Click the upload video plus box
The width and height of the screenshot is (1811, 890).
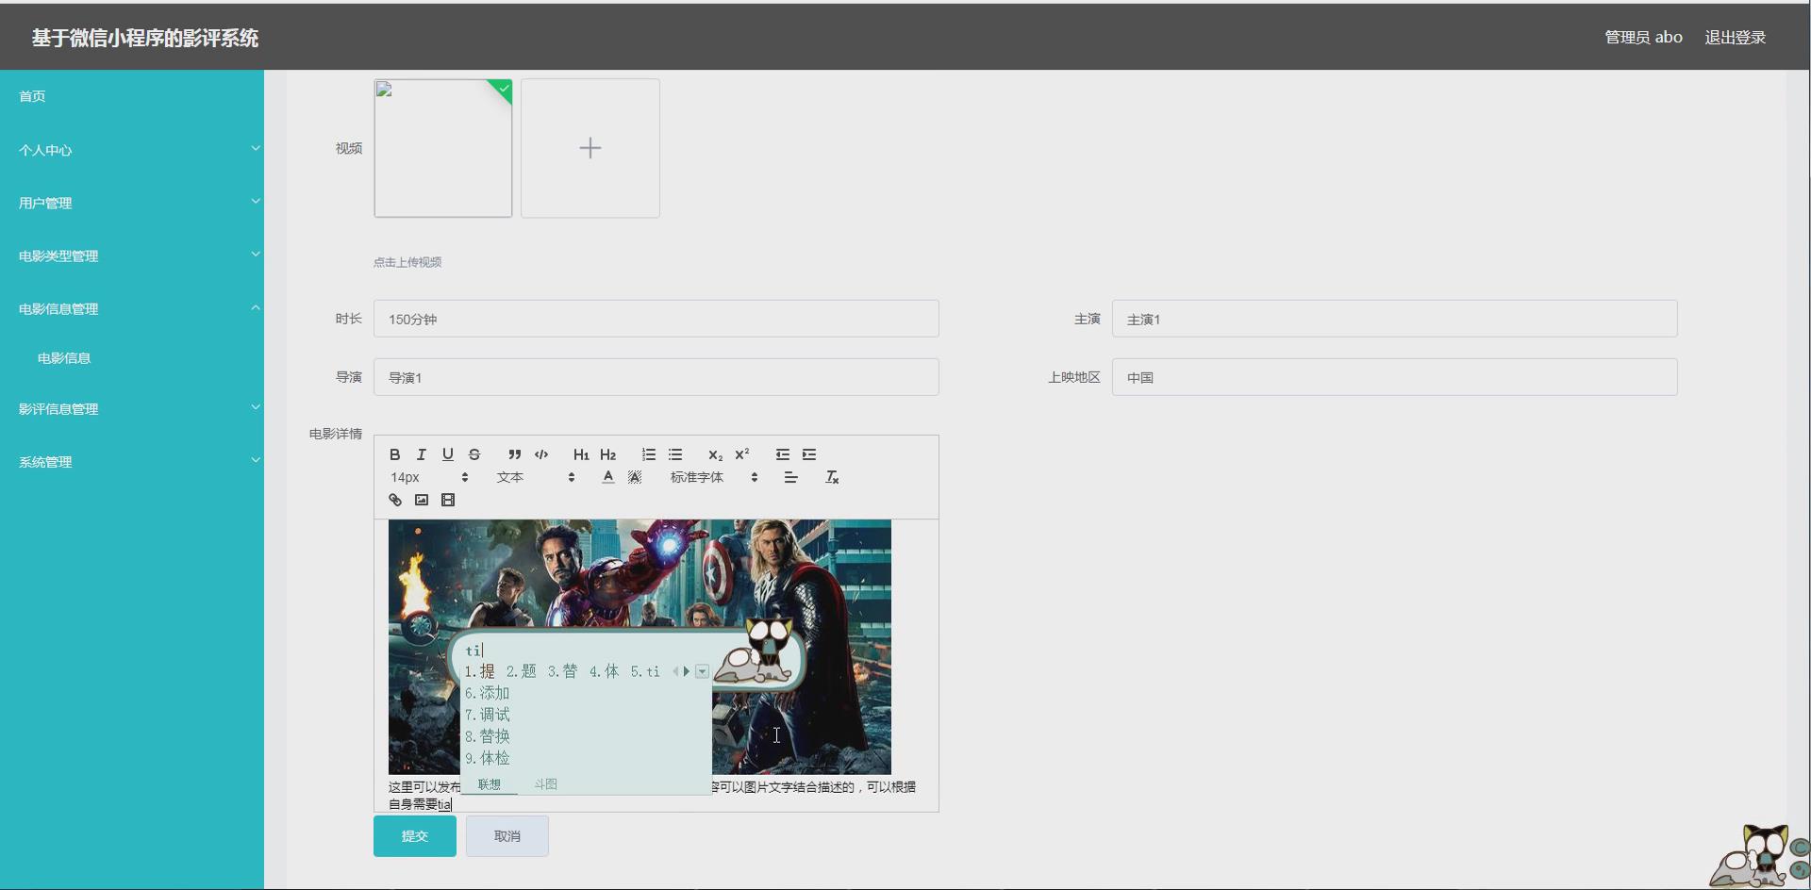590,148
